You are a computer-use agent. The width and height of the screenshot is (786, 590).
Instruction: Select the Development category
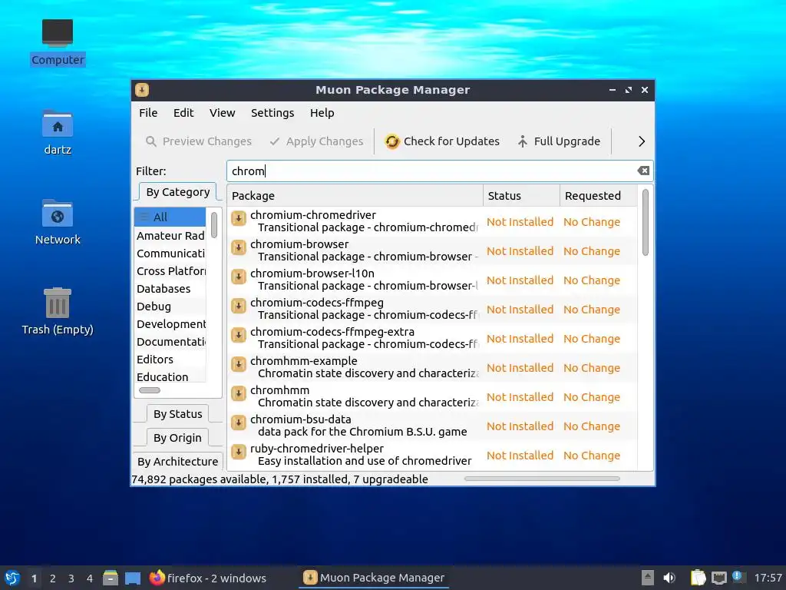pyautogui.click(x=170, y=324)
